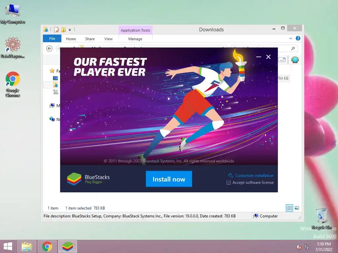
Task: Click the search magnifier in Downloads
Action: coord(293,48)
